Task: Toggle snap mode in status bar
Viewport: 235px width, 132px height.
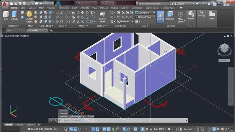Action: [x=59, y=129]
